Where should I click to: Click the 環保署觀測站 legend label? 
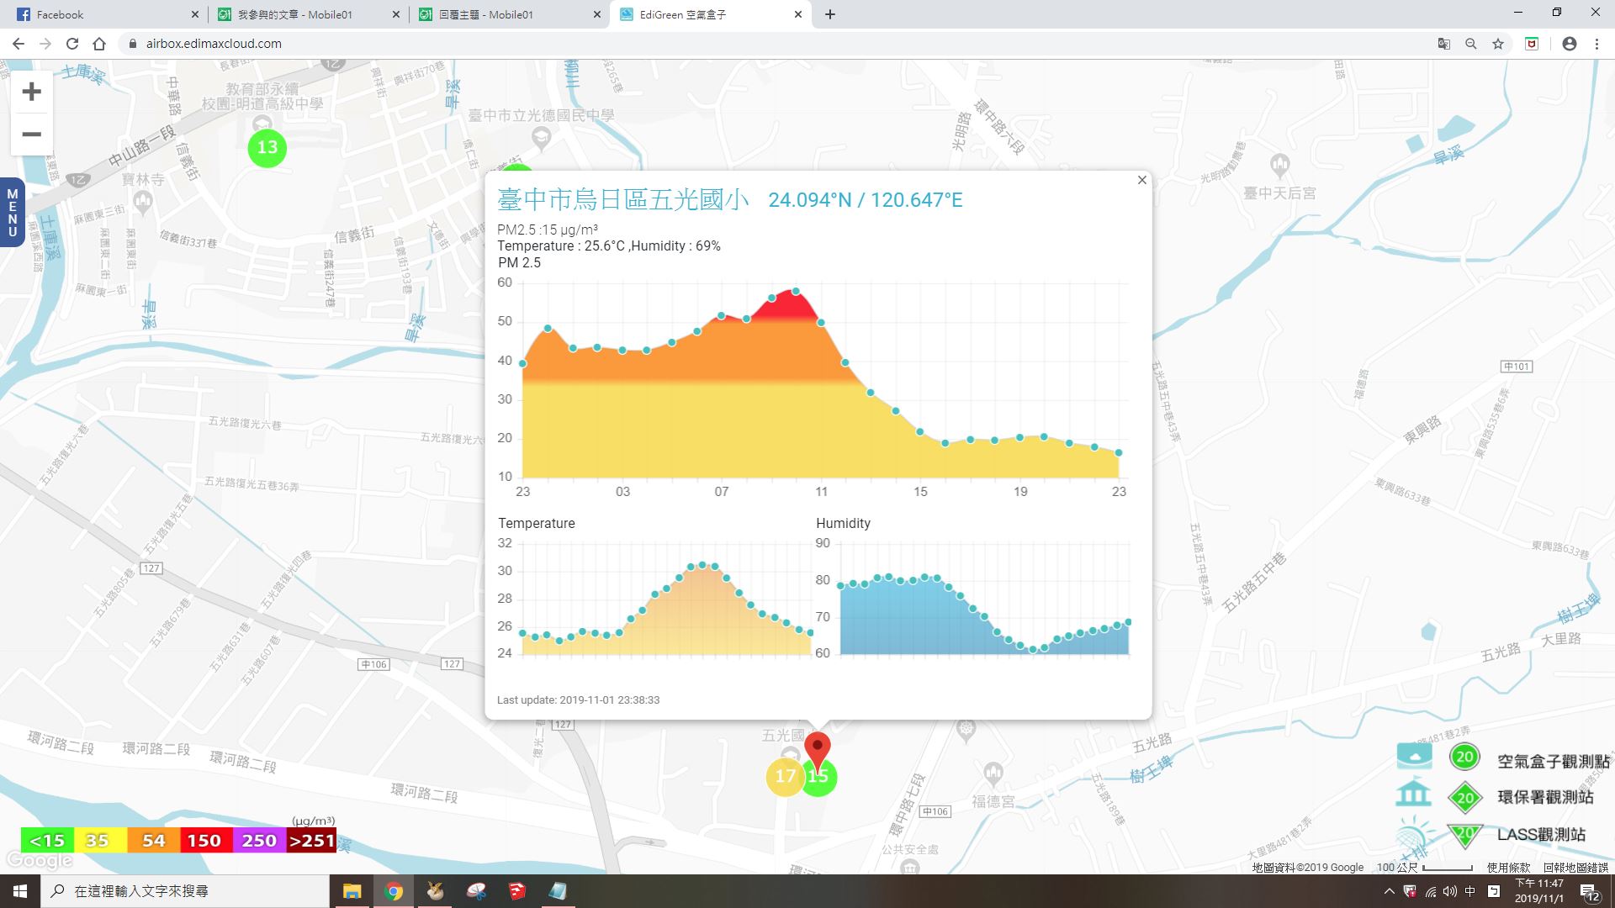[1545, 797]
